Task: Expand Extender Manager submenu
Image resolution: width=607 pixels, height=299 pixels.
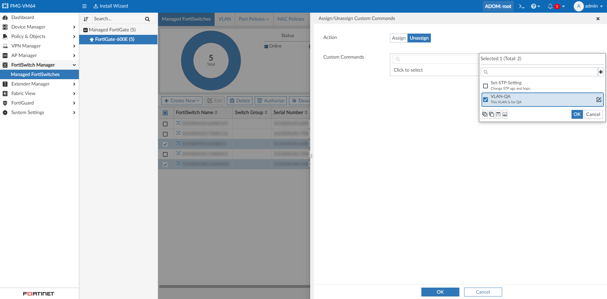Action: 74,84
